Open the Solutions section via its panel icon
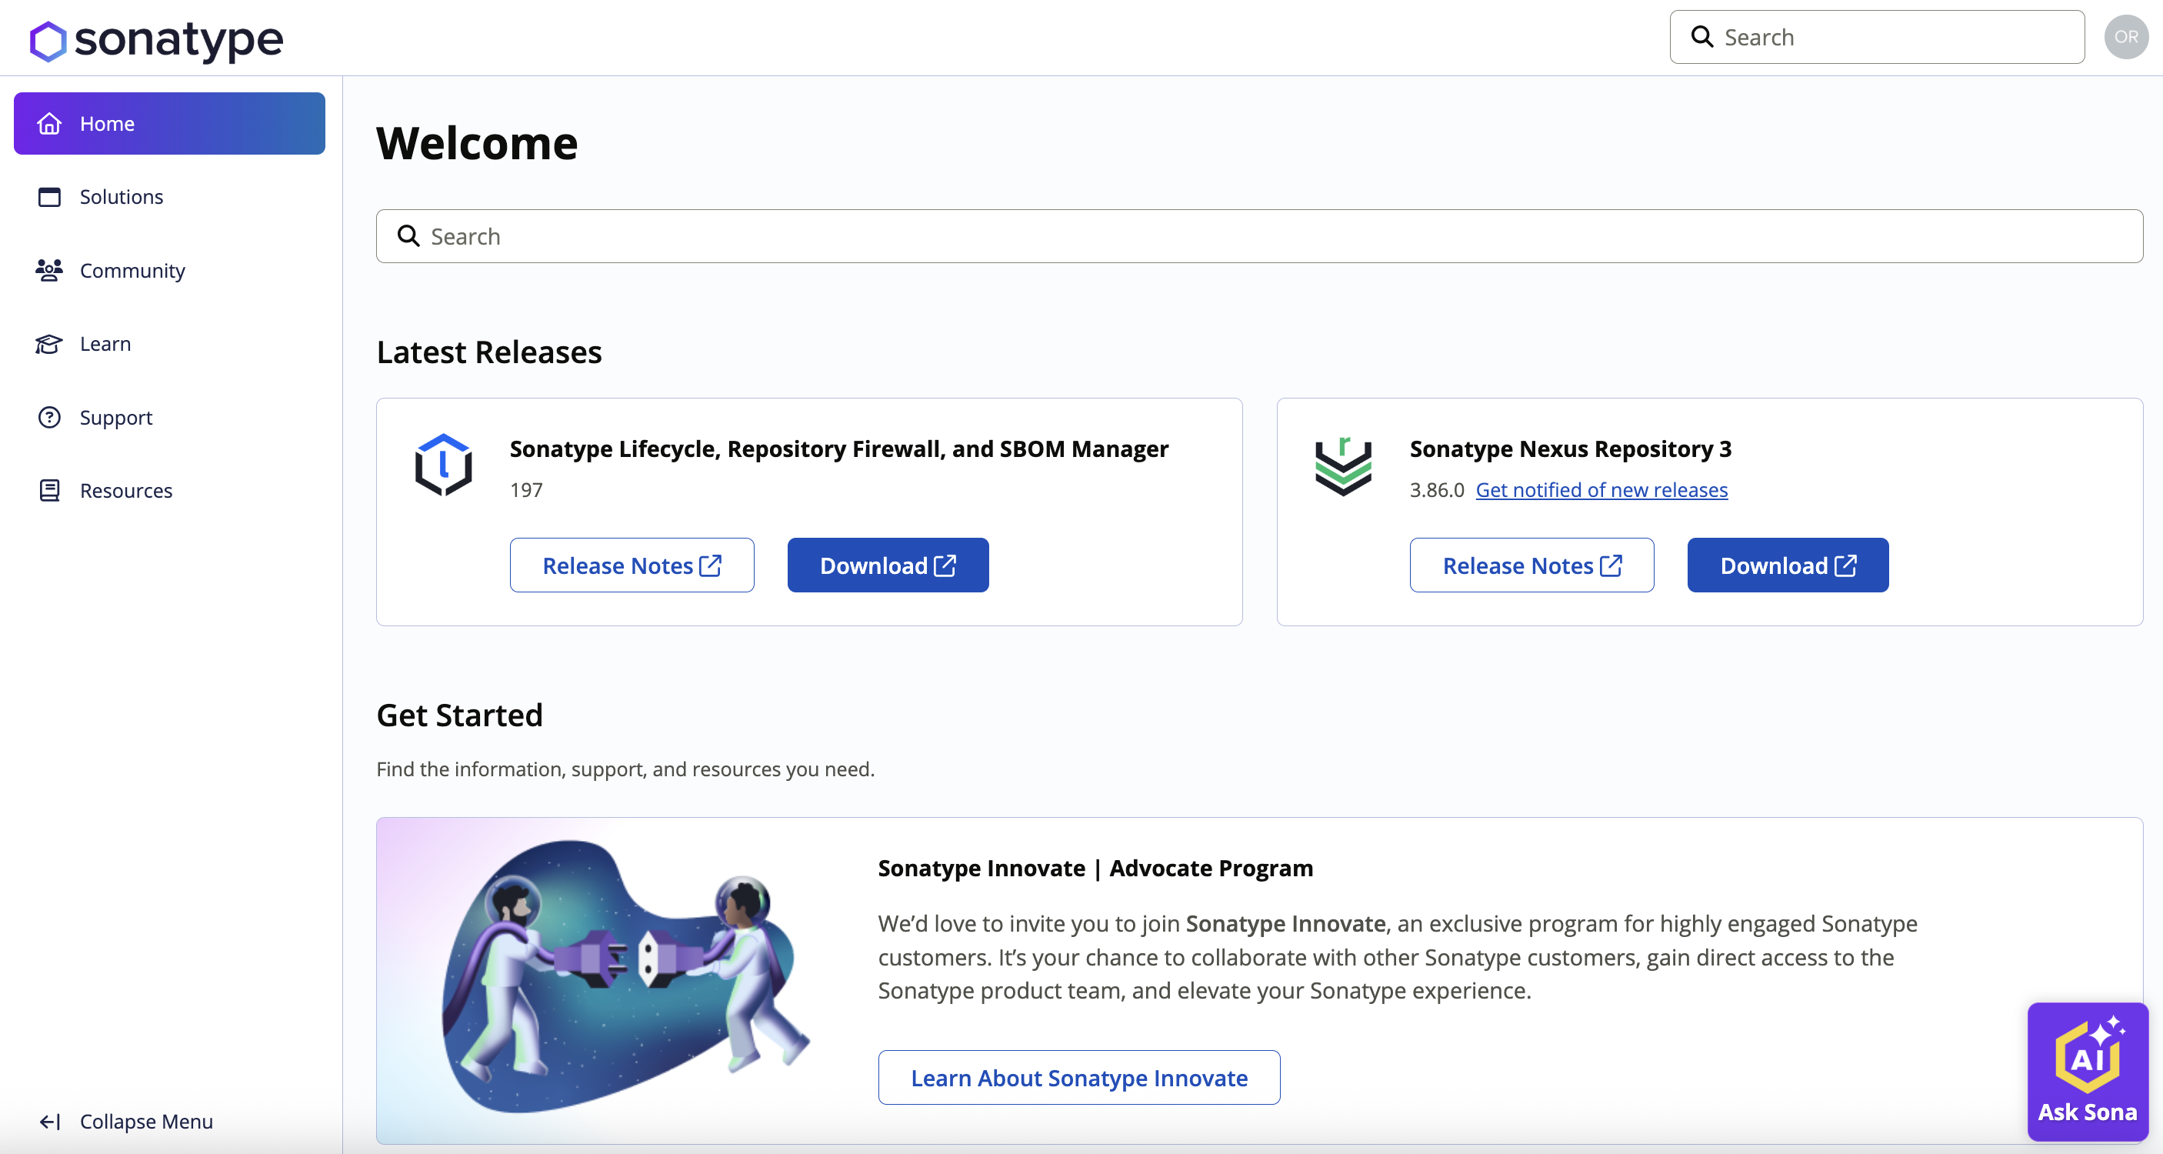 (x=48, y=196)
